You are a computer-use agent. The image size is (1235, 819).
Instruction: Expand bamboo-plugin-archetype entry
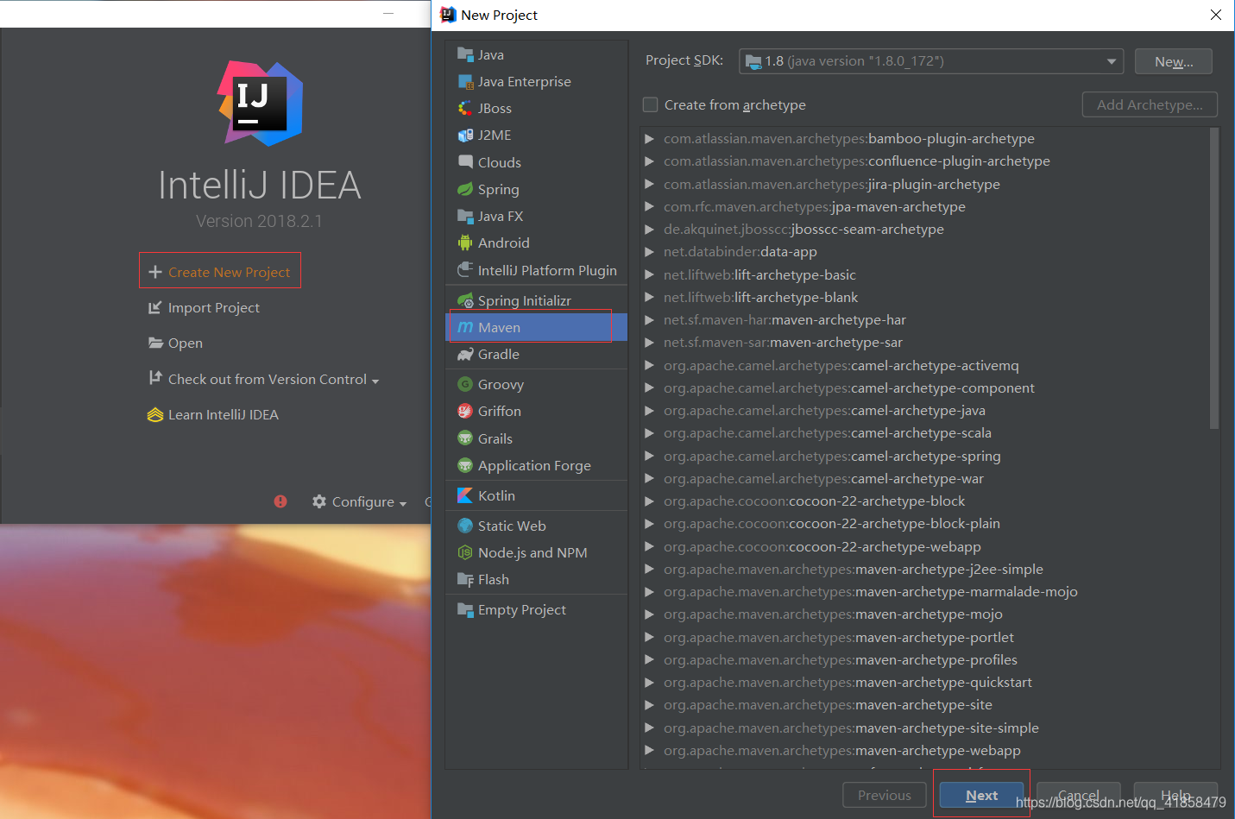[649, 138]
